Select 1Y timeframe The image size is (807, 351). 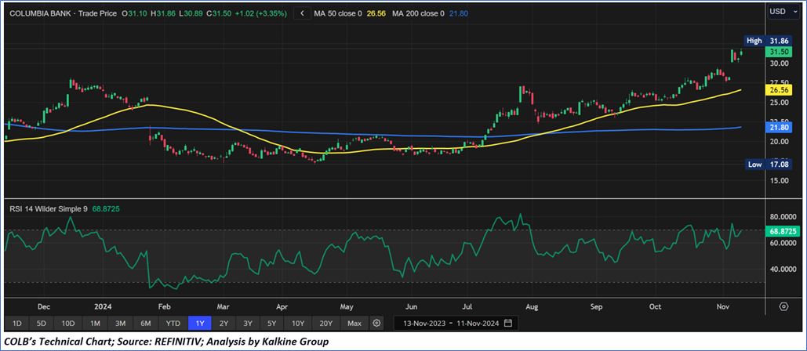pos(200,324)
